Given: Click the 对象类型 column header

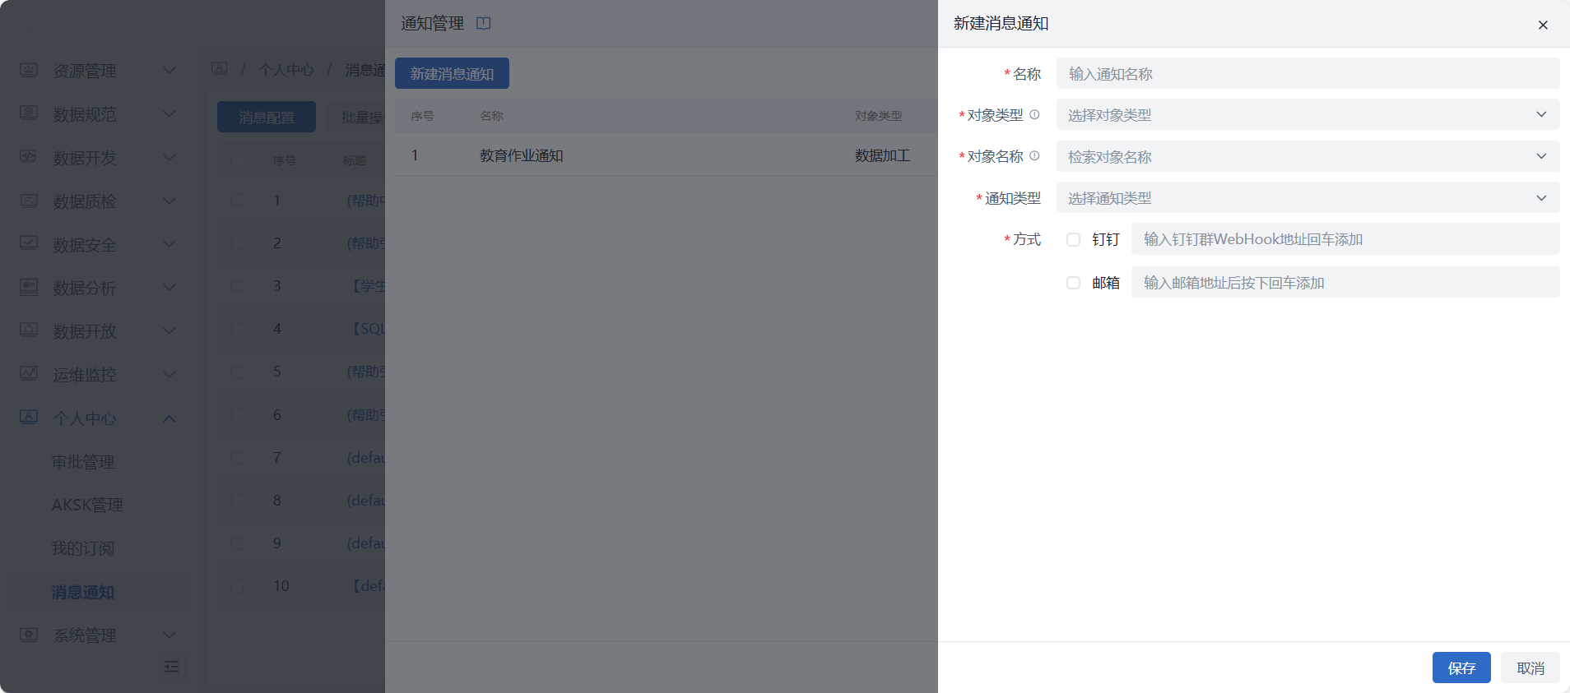Looking at the screenshot, I should 878,116.
